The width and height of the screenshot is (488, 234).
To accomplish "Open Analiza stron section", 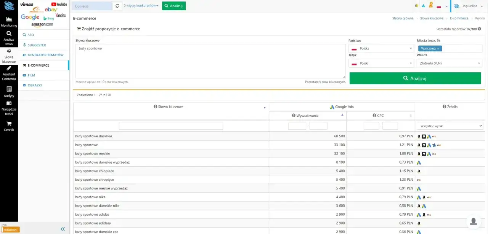I will point(9,39).
